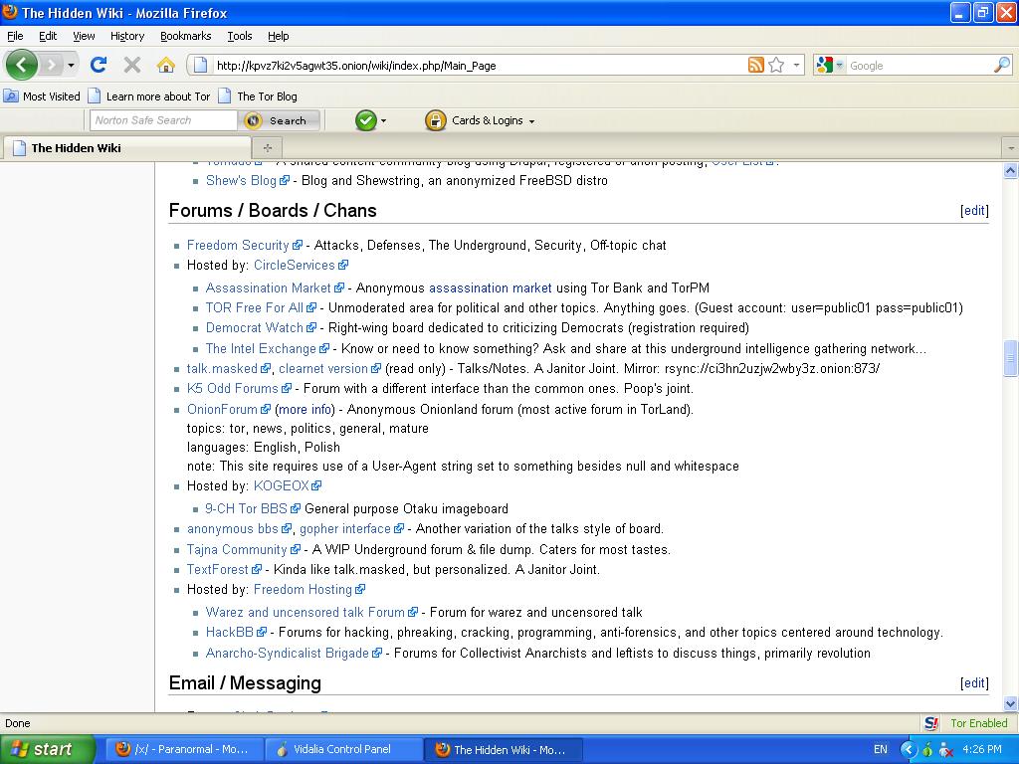Open the search engine selector dropdown
Viewport: 1019px width, 764px height.
839,65
